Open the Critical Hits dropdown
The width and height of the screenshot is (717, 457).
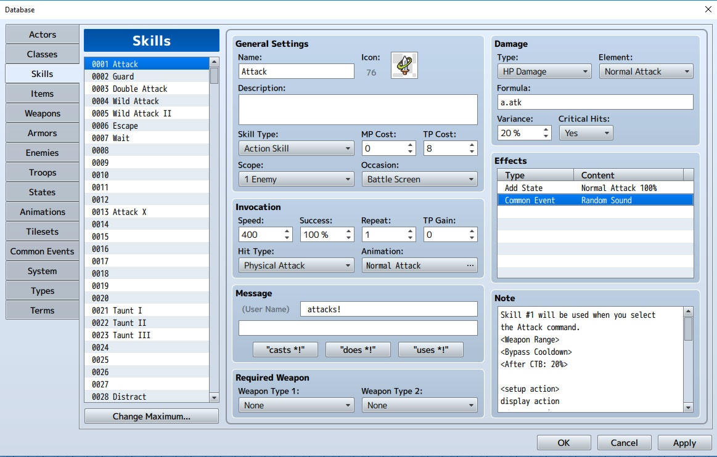pyautogui.click(x=586, y=133)
